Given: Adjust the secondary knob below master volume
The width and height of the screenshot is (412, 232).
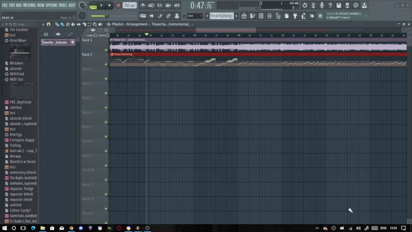Looking at the screenshot, I should pos(82,16).
